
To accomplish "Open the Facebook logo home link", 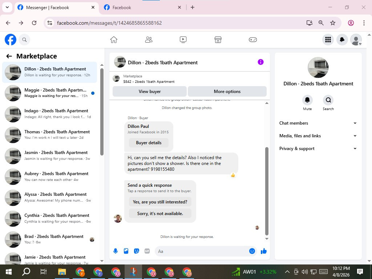I will [x=11, y=40].
